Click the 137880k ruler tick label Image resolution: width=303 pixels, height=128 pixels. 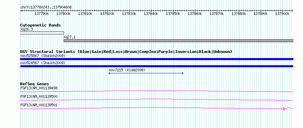239,14
